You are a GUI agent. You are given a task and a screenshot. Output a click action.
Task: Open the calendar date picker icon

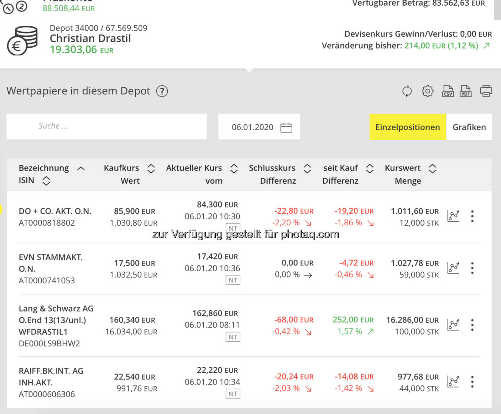click(286, 127)
